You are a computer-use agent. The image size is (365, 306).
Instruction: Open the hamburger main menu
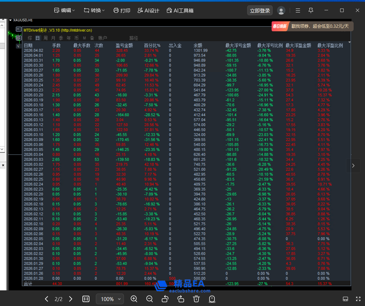pos(298,11)
